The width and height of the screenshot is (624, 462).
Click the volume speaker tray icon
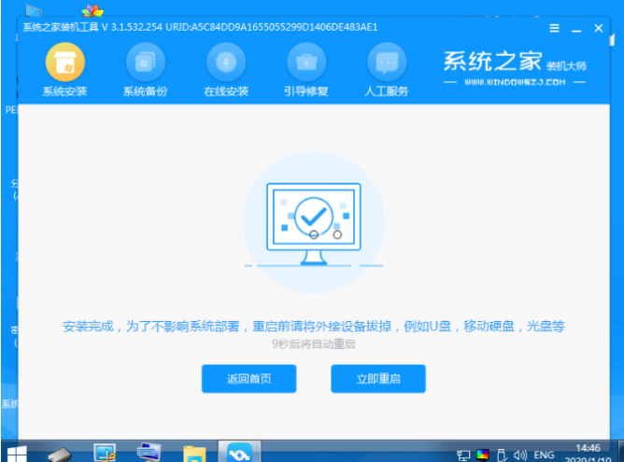[519, 455]
